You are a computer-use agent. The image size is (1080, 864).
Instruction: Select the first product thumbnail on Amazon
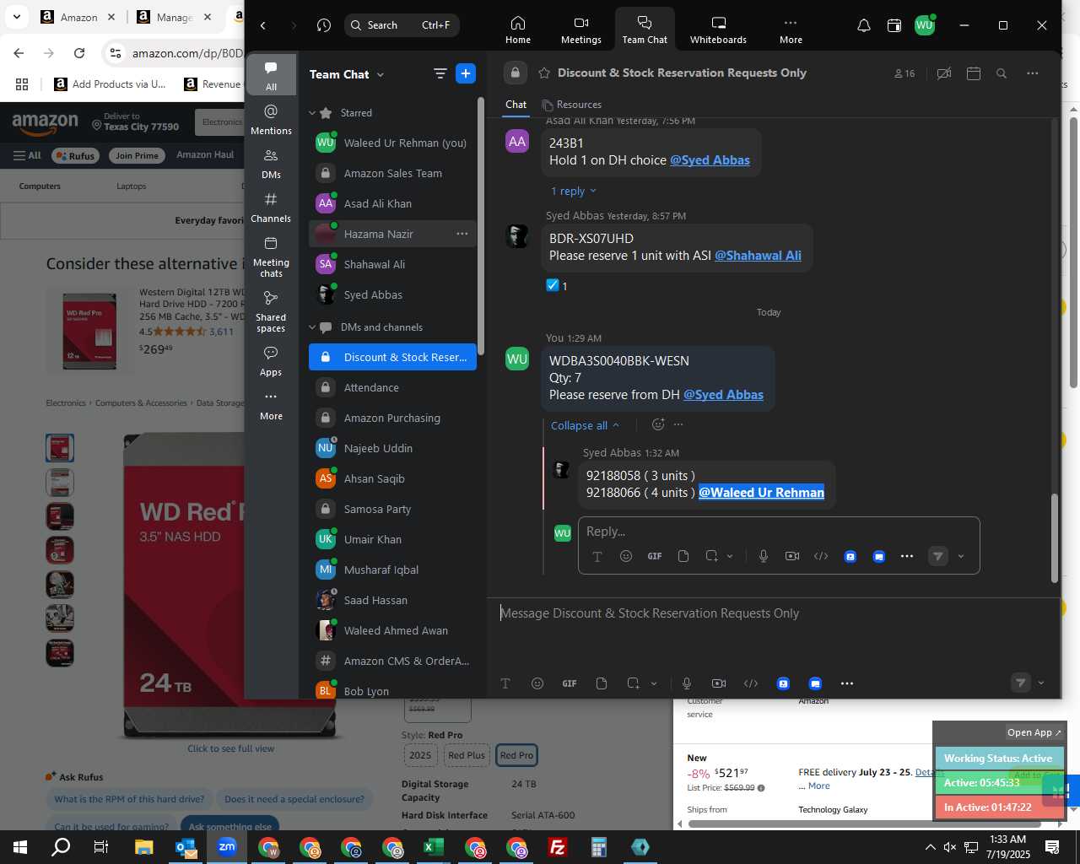coord(60,448)
